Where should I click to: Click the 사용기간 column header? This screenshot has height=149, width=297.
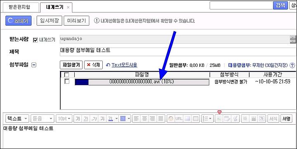coord(273,74)
